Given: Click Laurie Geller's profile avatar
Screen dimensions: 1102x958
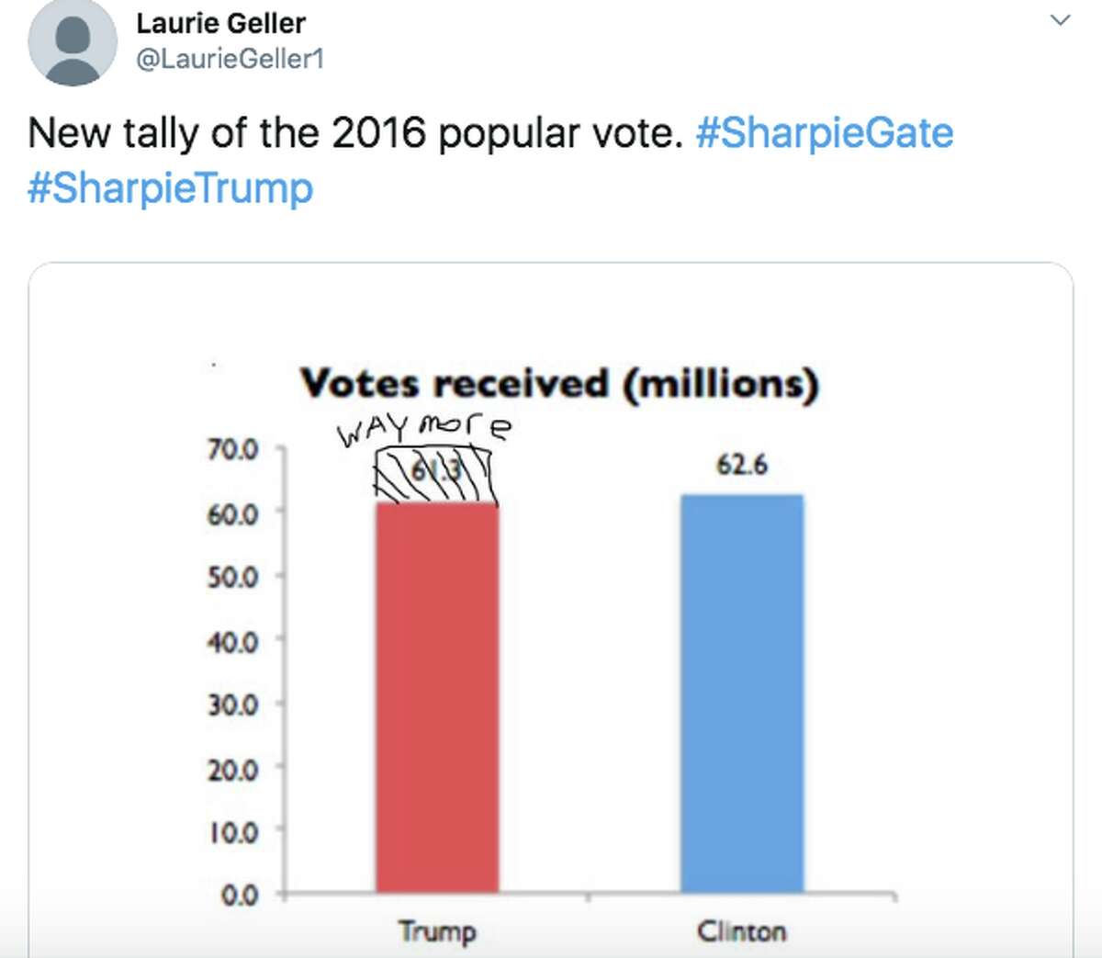Looking at the screenshot, I should point(73,42).
